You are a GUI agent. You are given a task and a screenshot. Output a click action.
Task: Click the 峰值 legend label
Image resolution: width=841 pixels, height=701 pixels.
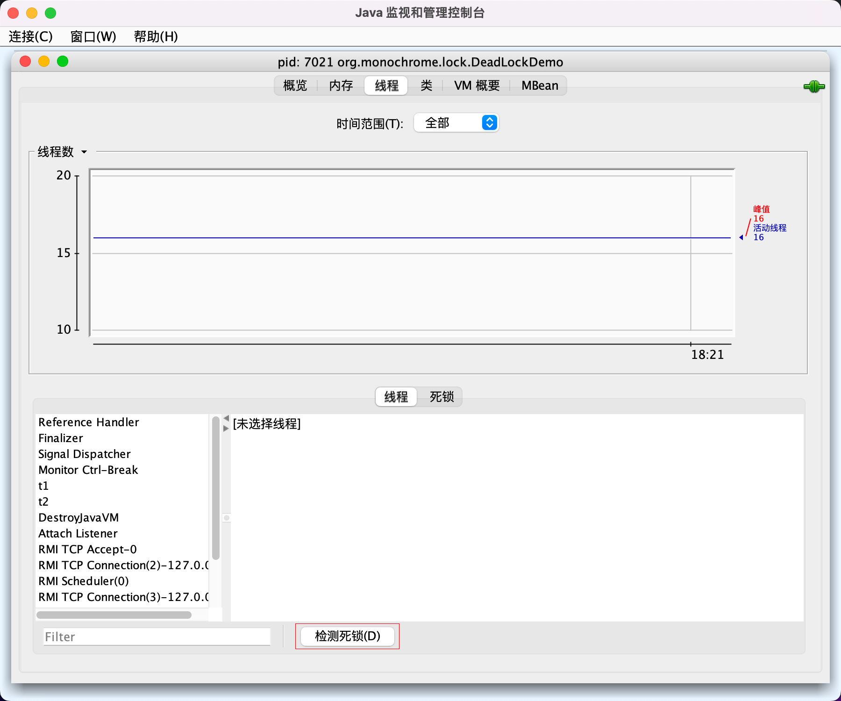click(x=762, y=209)
